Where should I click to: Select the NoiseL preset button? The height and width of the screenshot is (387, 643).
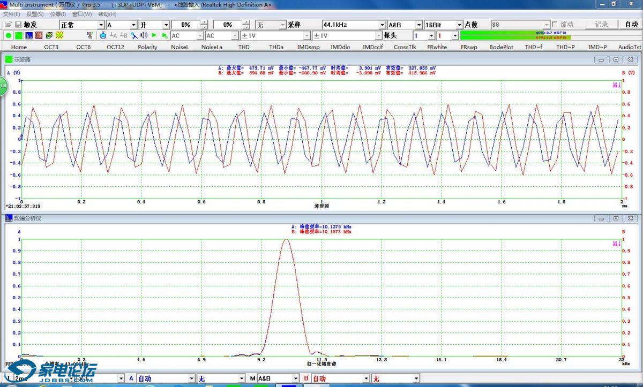click(x=180, y=47)
